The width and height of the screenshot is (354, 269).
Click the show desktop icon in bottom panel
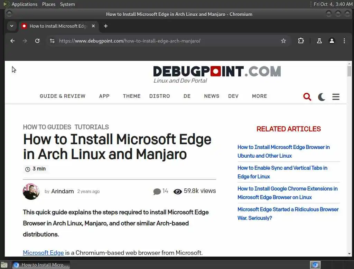click(4, 265)
